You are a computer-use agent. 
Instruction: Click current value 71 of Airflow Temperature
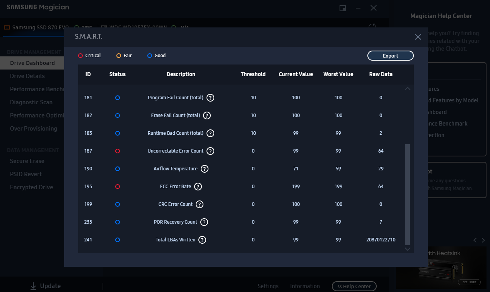coord(296,169)
